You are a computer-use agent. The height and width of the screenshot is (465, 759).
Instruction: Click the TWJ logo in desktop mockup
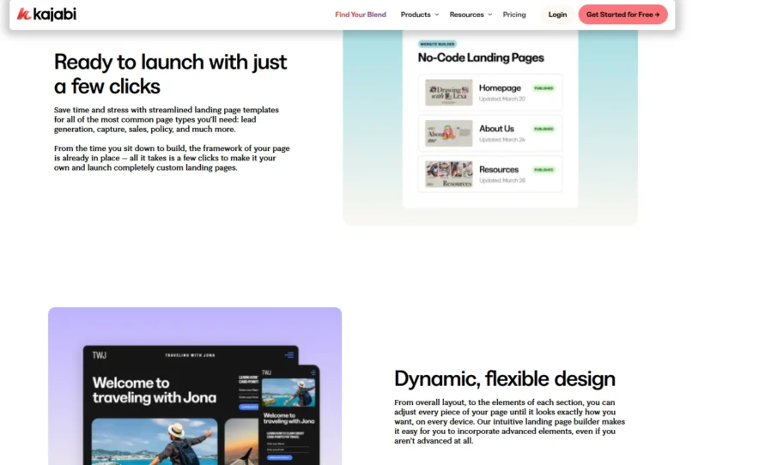coord(100,354)
